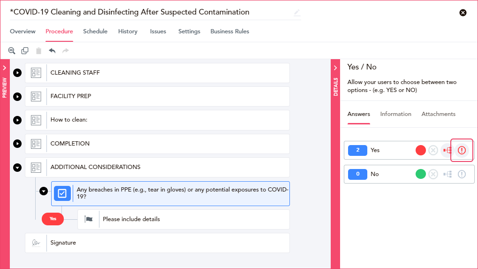Collapse the PPE breaches question branch
478x269 pixels.
click(x=44, y=191)
